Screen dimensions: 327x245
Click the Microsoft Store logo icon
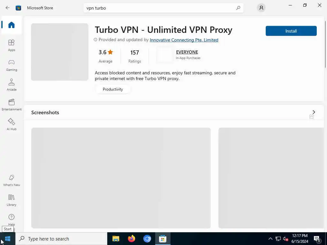[18, 8]
